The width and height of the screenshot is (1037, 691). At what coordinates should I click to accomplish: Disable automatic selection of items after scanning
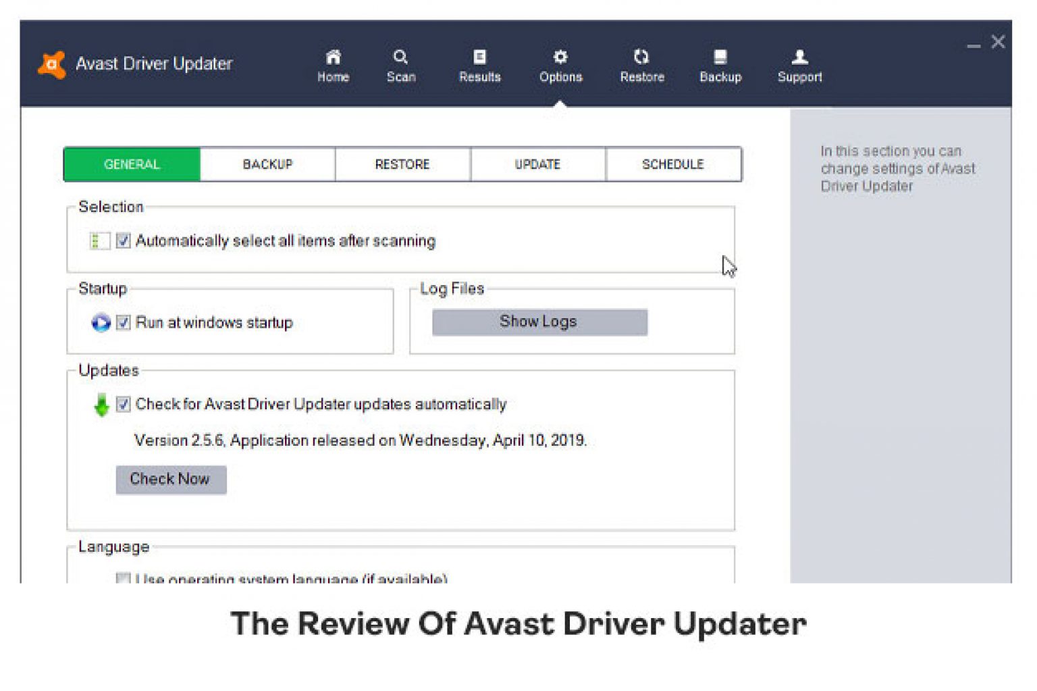(123, 240)
